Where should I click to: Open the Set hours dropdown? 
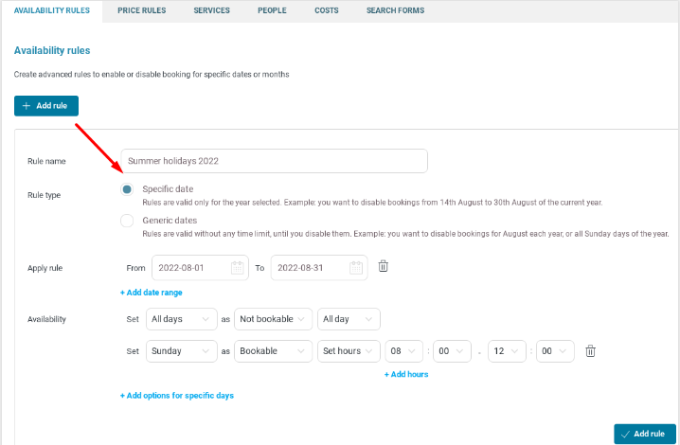click(349, 351)
